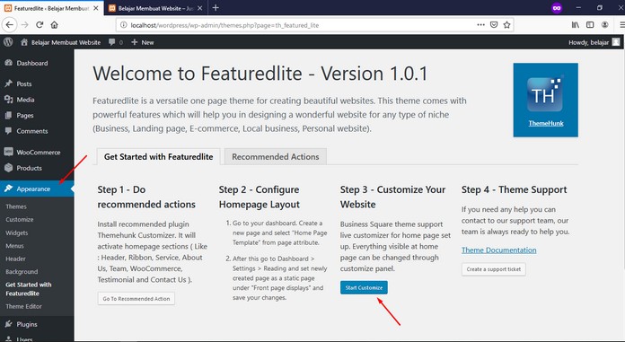The height and width of the screenshot is (342, 625).
Task: Open the Belajar Membuat Website site link
Action: 60,42
